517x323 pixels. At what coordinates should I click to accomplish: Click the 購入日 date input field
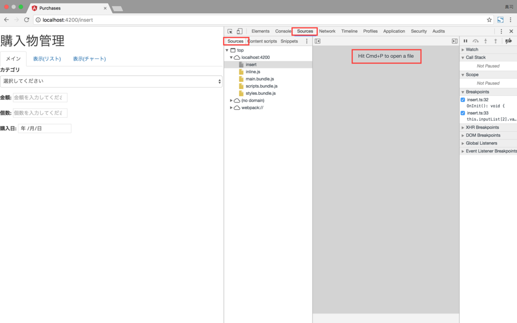(x=44, y=129)
